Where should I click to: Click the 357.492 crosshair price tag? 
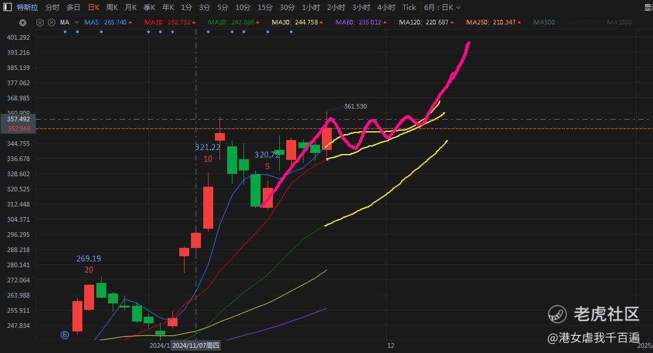(18, 120)
